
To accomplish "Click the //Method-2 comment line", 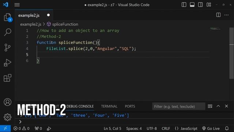I will pos(49,37).
